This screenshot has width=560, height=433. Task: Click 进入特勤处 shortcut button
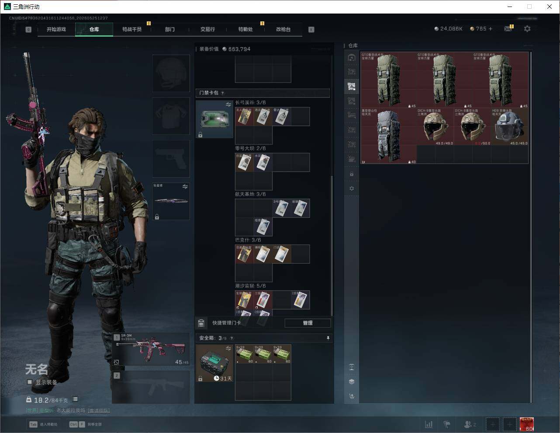(43, 424)
